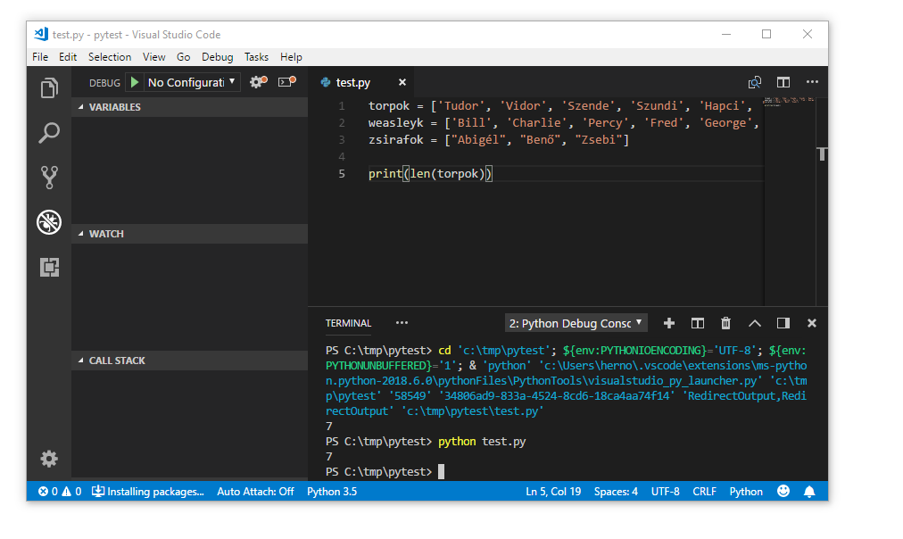Change language mode via Python
This screenshot has height=539, width=903.
tap(746, 491)
